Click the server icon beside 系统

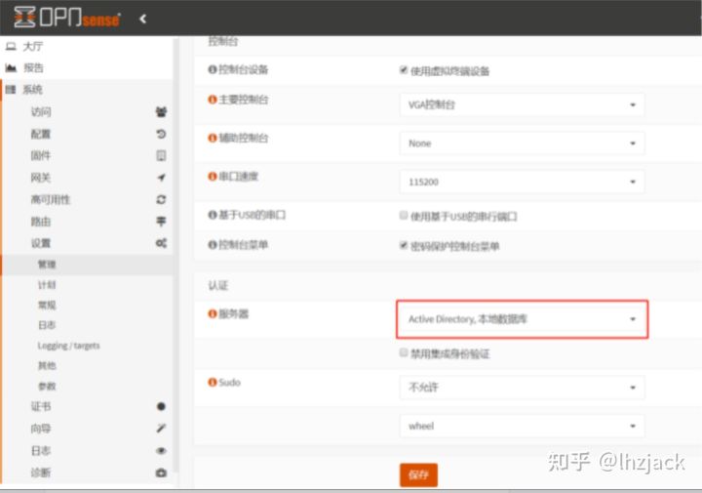(11, 89)
